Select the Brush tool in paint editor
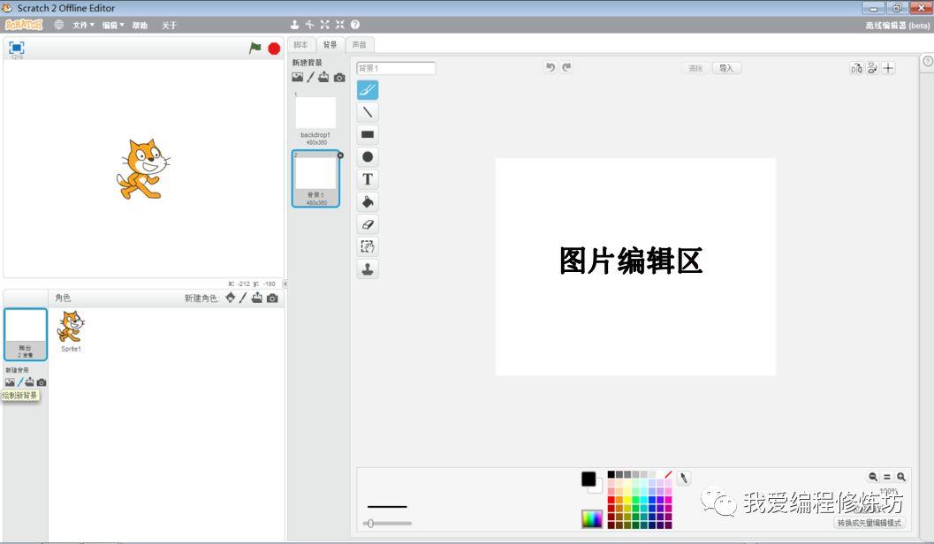The width and height of the screenshot is (934, 544). [x=368, y=90]
